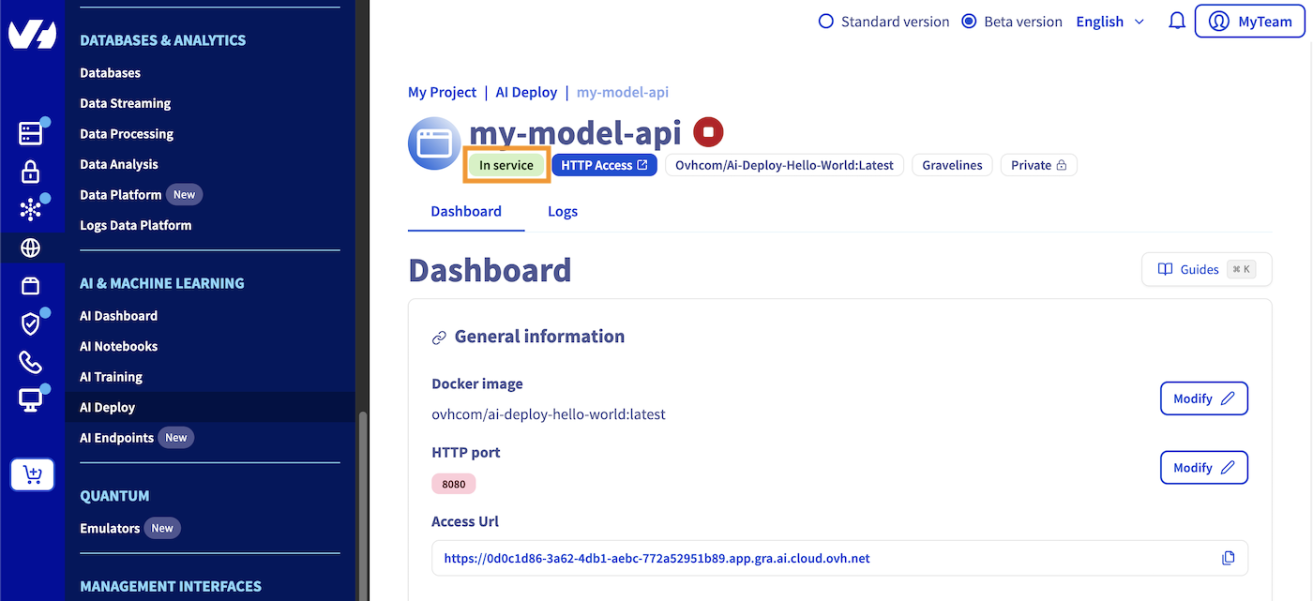Click the notification bell icon
This screenshot has height=601, width=1313.
coord(1177,21)
